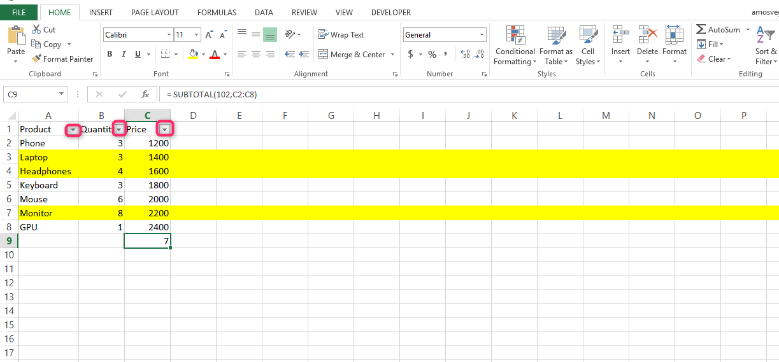Switch to INSERT tab
This screenshot has height=362, width=779.
point(101,12)
